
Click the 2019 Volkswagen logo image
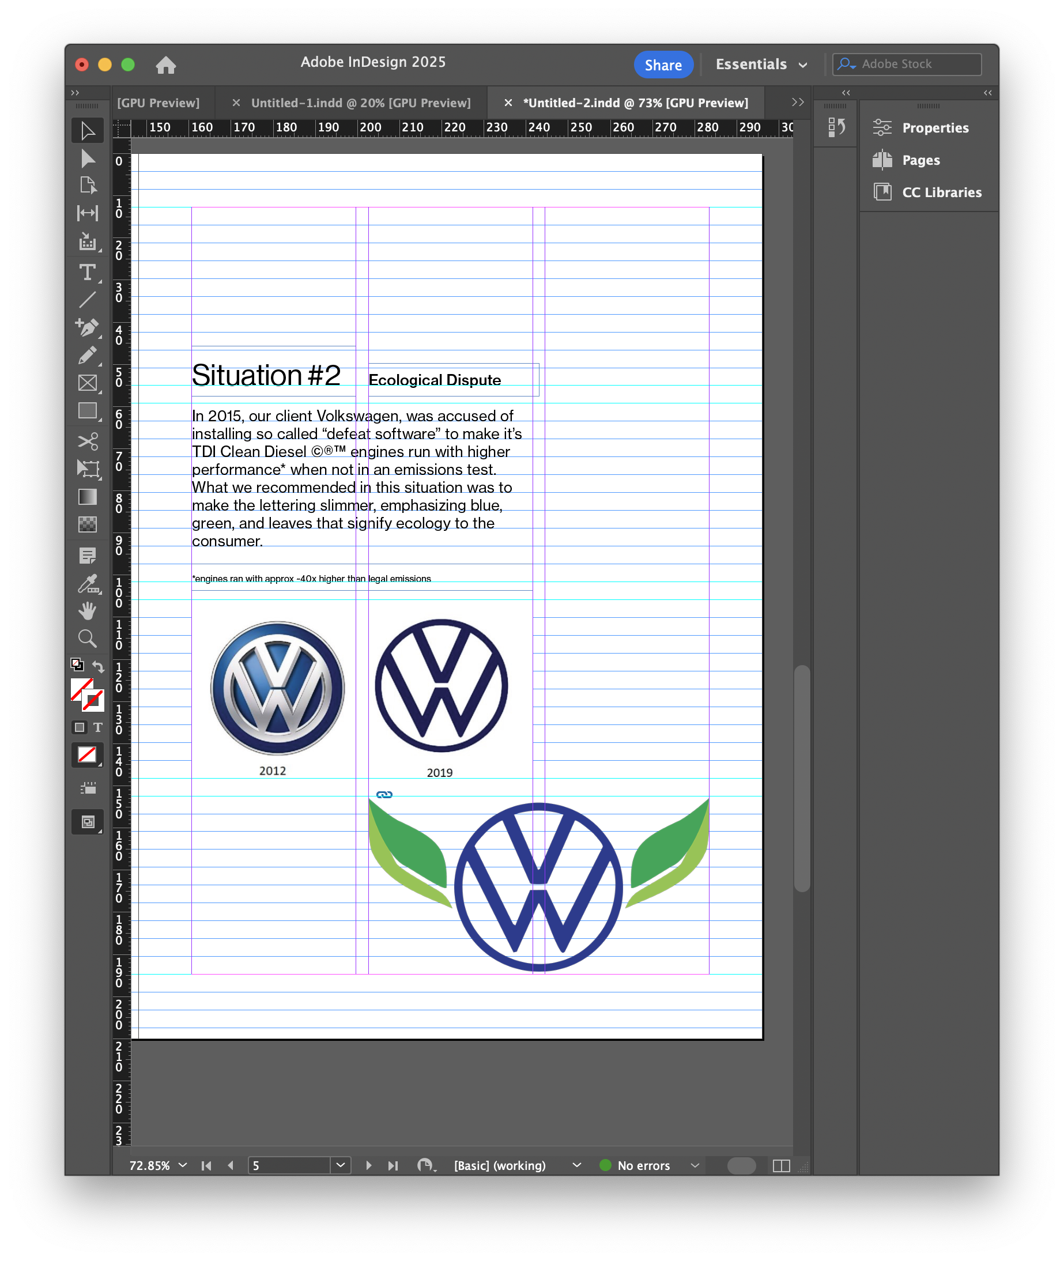pos(442,686)
